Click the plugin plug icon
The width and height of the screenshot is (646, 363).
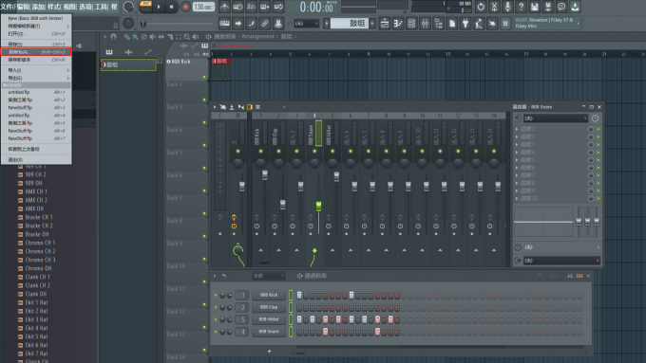(x=465, y=24)
